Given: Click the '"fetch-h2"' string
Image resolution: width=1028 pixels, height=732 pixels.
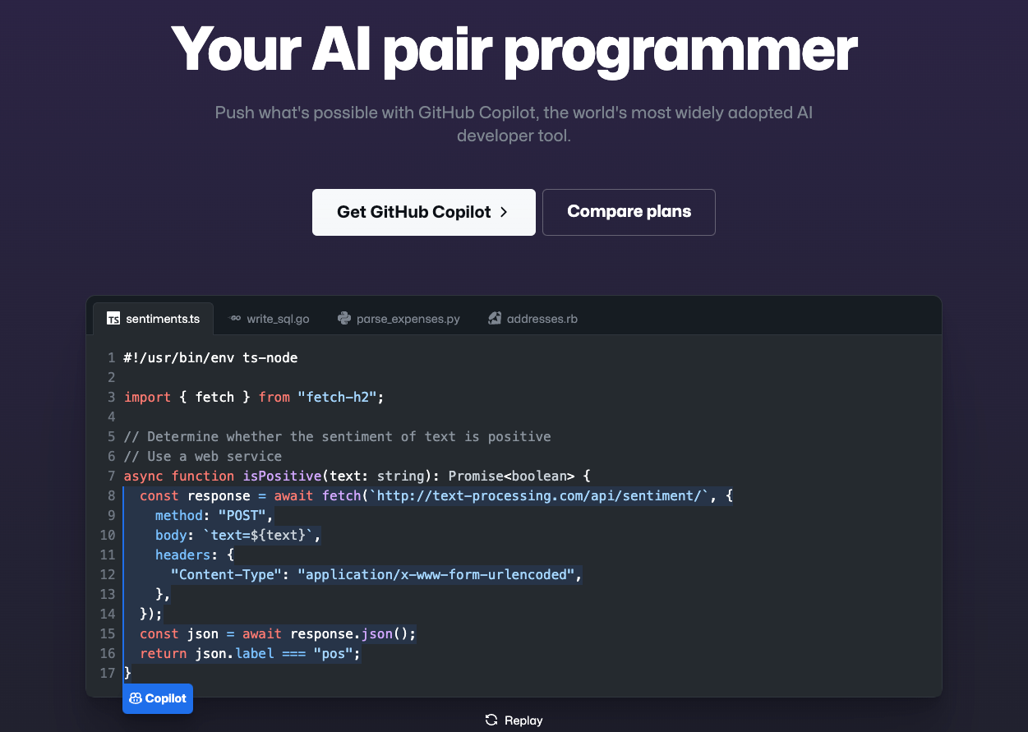Looking at the screenshot, I should click(337, 397).
